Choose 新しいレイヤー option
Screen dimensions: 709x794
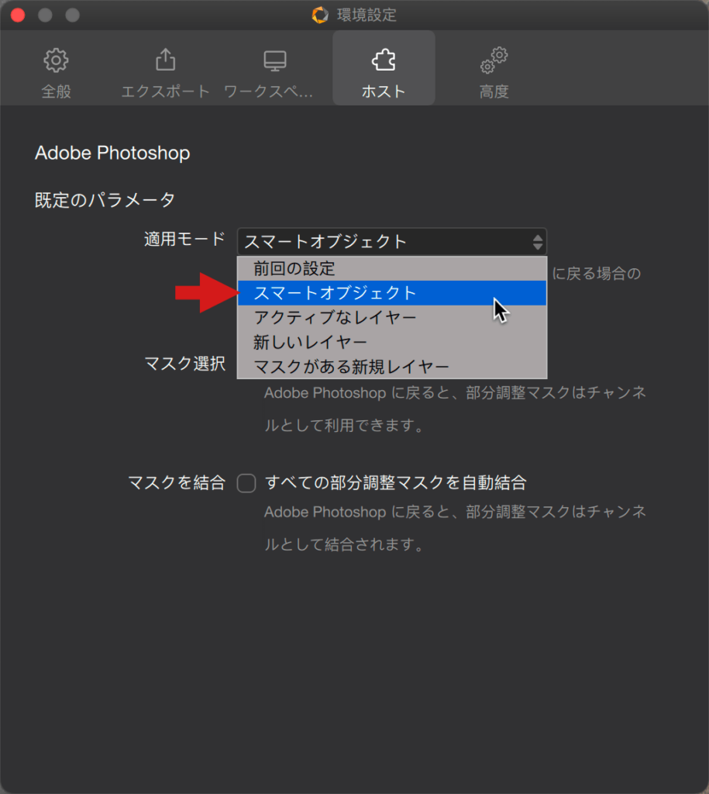(392, 342)
